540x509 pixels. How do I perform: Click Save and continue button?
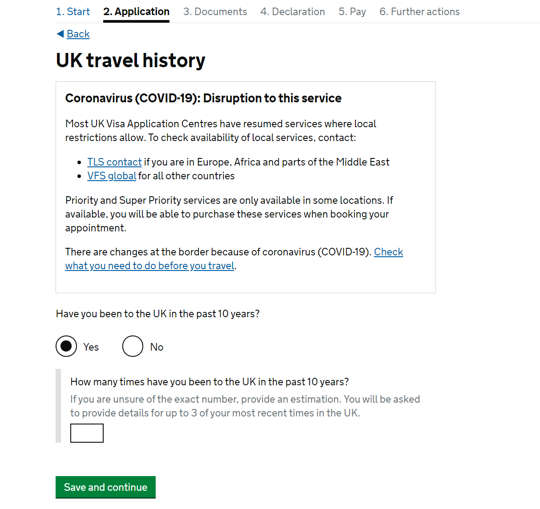pos(105,487)
